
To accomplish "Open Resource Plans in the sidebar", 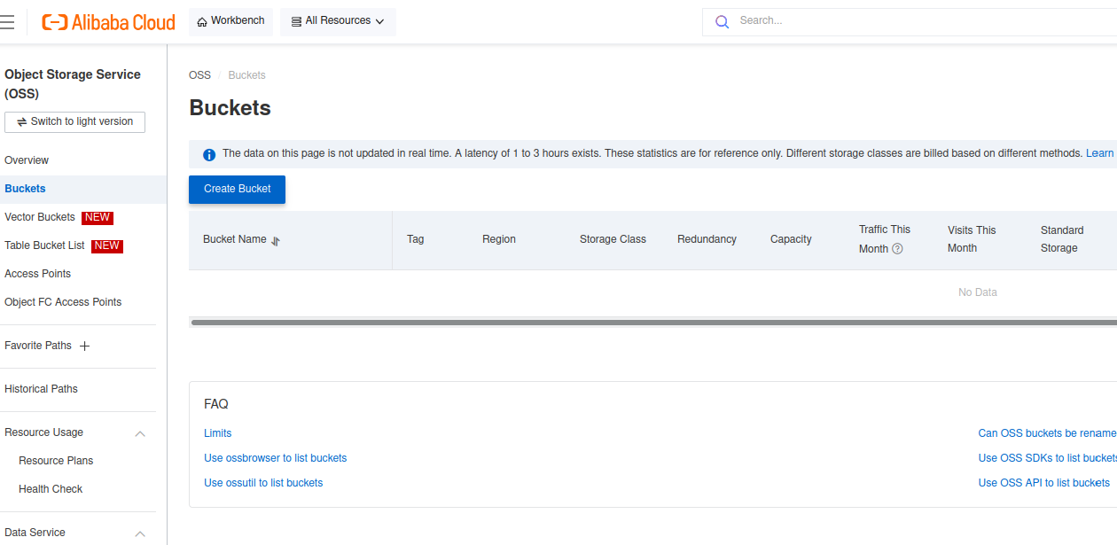I will 56,461.
